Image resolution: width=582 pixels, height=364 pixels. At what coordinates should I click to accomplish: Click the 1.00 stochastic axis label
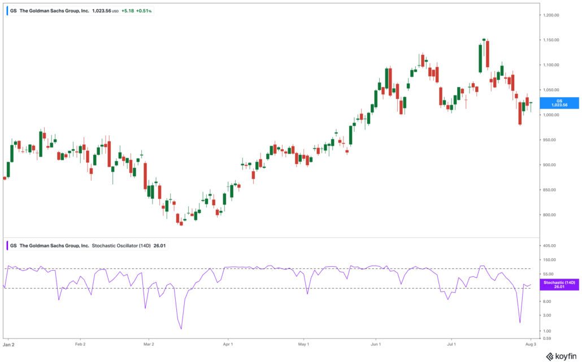click(x=547, y=331)
